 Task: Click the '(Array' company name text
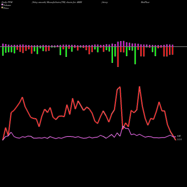(x=105, y=2)
